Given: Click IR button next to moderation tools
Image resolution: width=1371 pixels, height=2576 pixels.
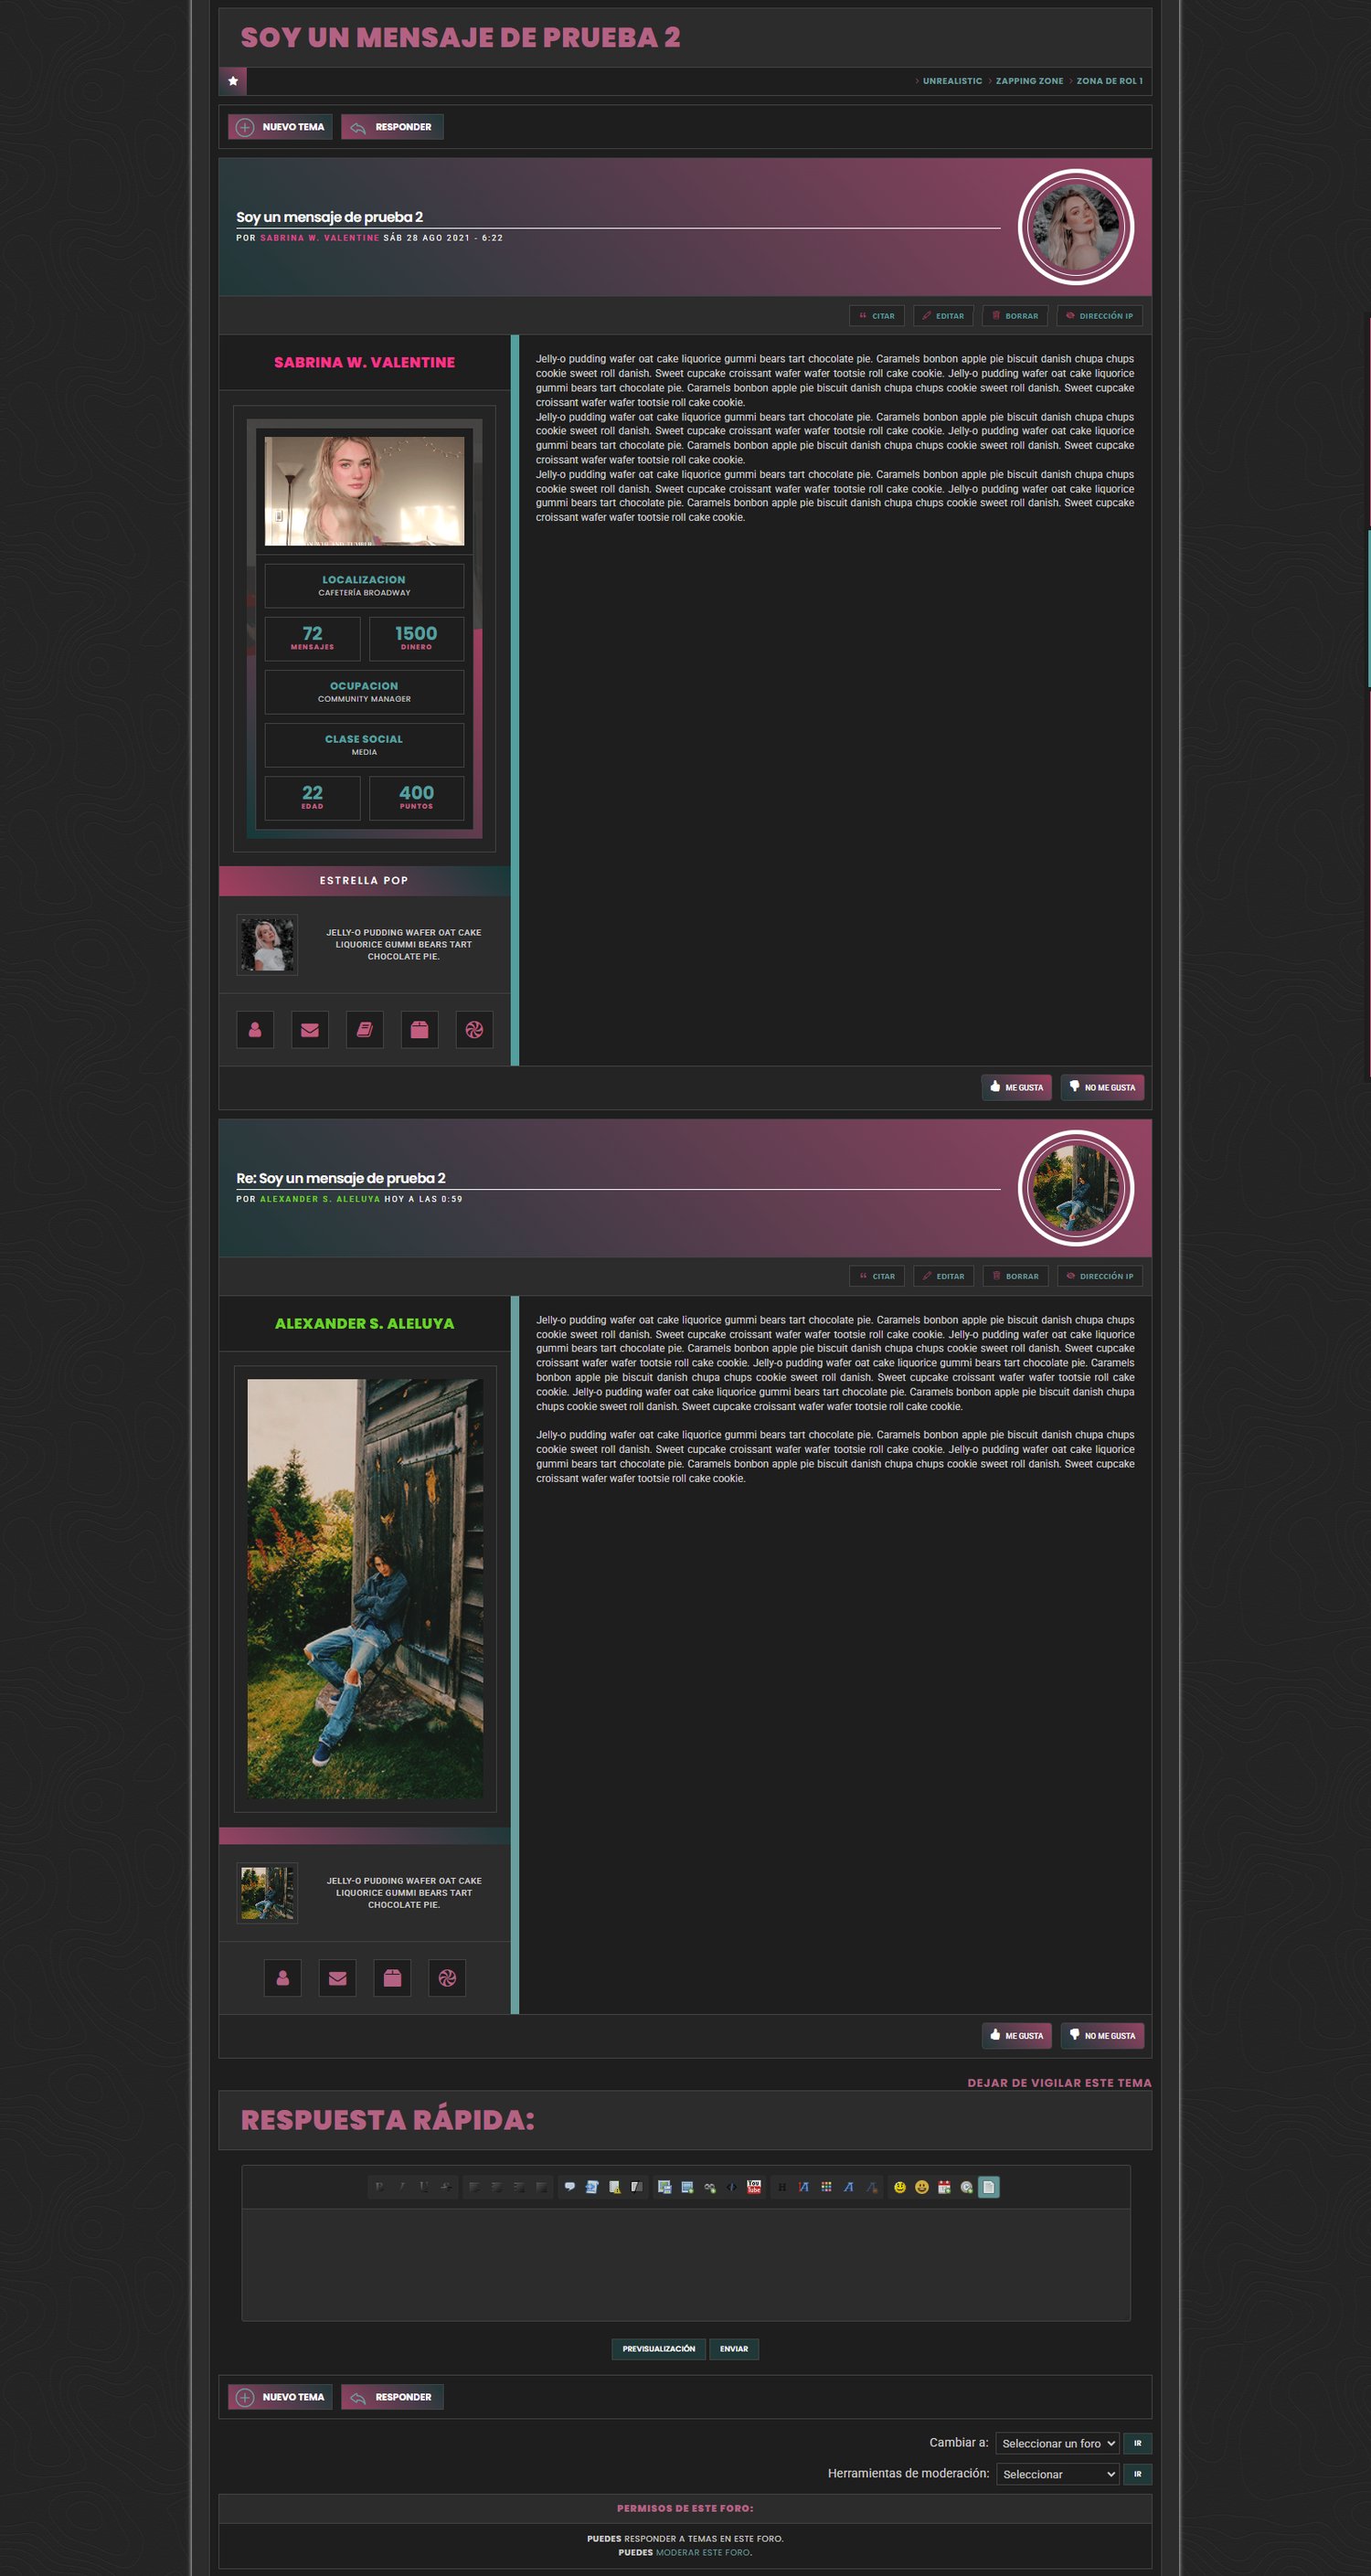Looking at the screenshot, I should (1138, 2474).
